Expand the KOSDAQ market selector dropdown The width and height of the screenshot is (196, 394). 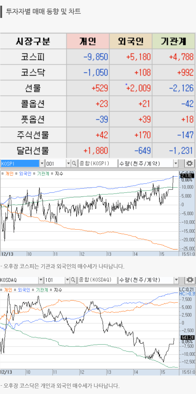[41, 280]
